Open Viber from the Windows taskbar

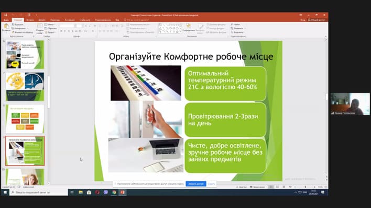click(x=105, y=192)
